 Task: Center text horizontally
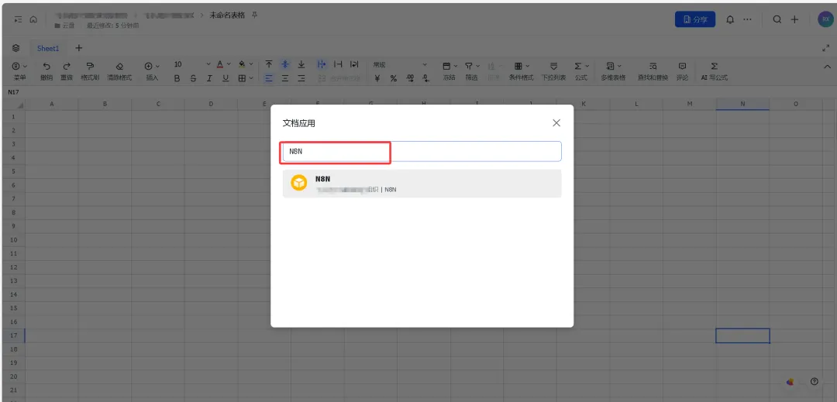pos(285,78)
